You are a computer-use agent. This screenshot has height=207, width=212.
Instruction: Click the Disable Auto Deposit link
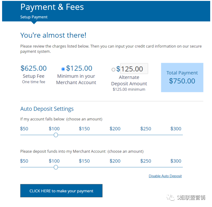(165, 176)
